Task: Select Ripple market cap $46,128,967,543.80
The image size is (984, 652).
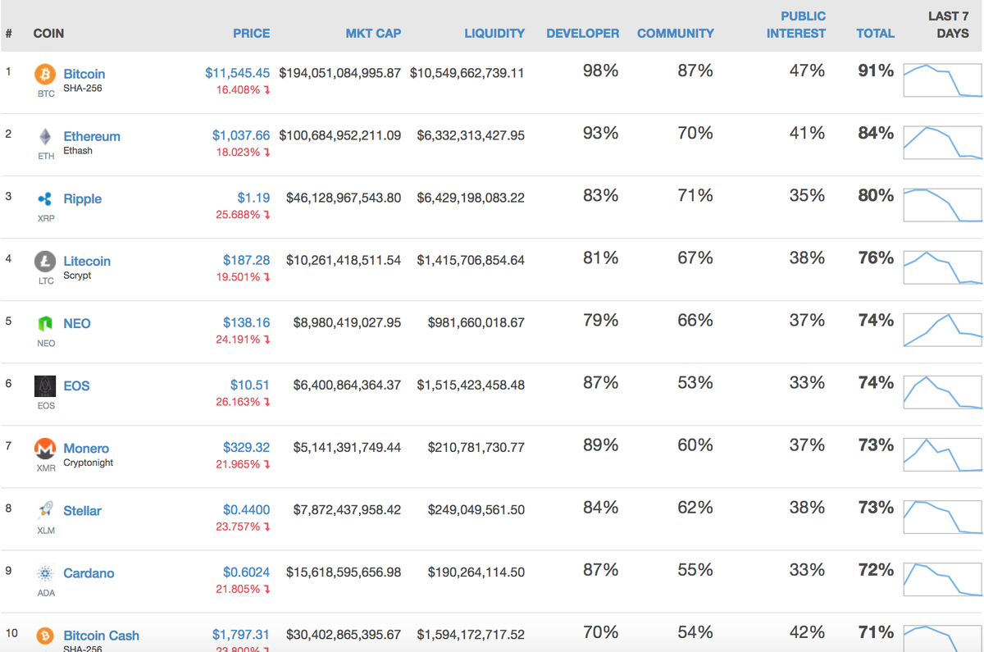Action: coord(344,198)
